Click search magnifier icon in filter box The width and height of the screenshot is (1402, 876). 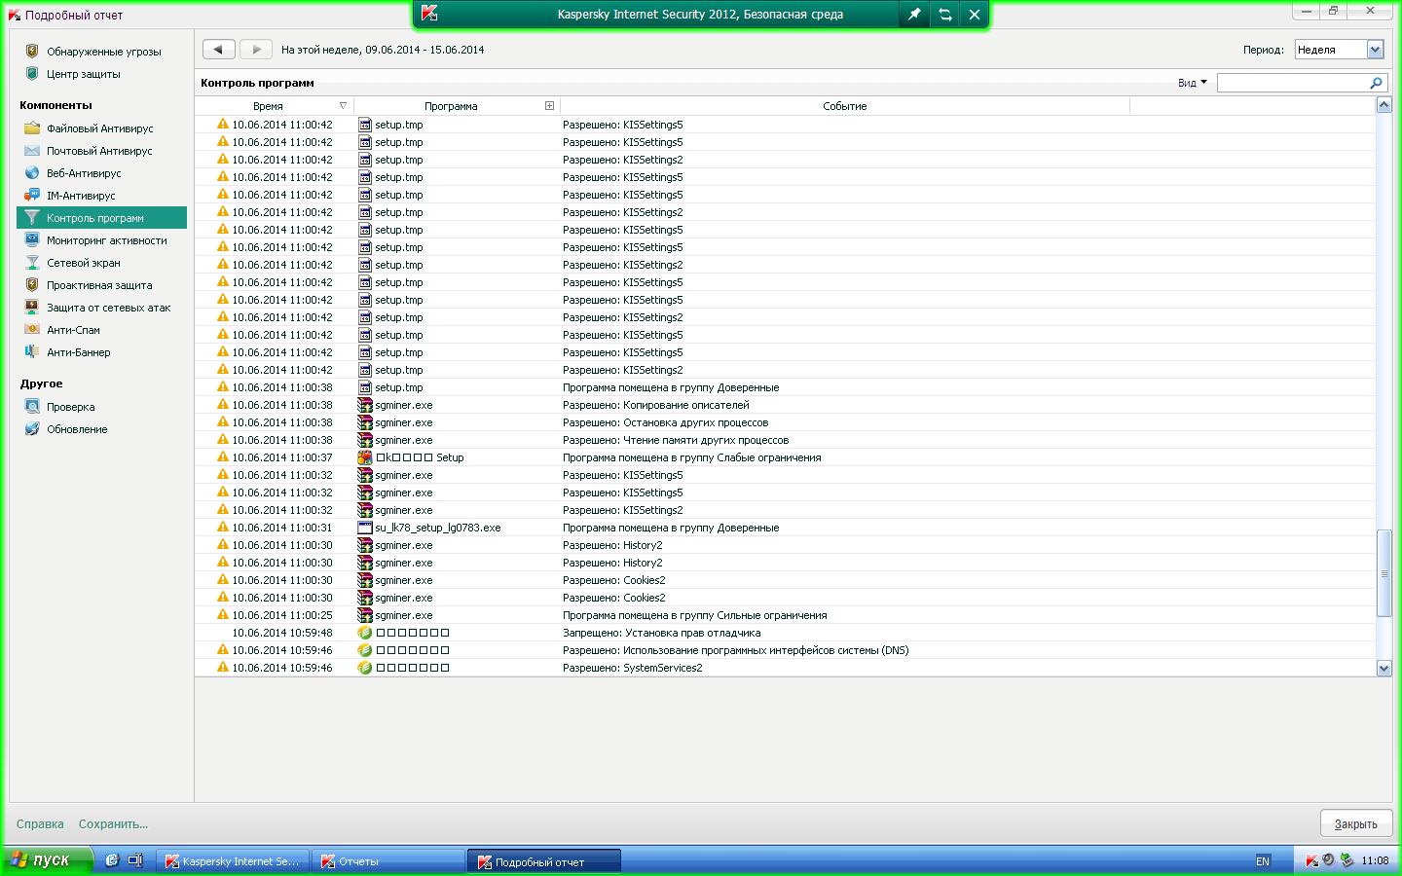pyautogui.click(x=1376, y=84)
